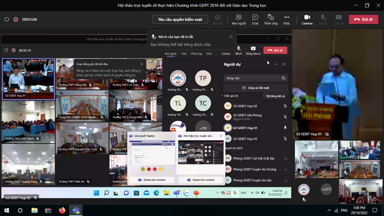Show hidden system tray icons chevron
The image size is (384, 216).
point(329,211)
